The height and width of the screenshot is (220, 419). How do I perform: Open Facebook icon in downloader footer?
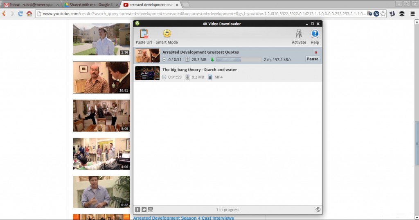(137, 210)
